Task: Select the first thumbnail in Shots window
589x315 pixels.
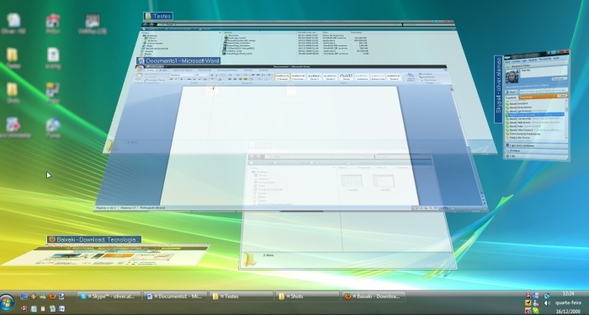Action: (351, 181)
